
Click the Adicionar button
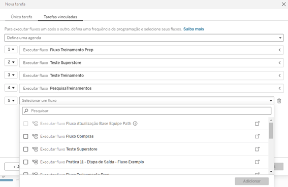251,181
